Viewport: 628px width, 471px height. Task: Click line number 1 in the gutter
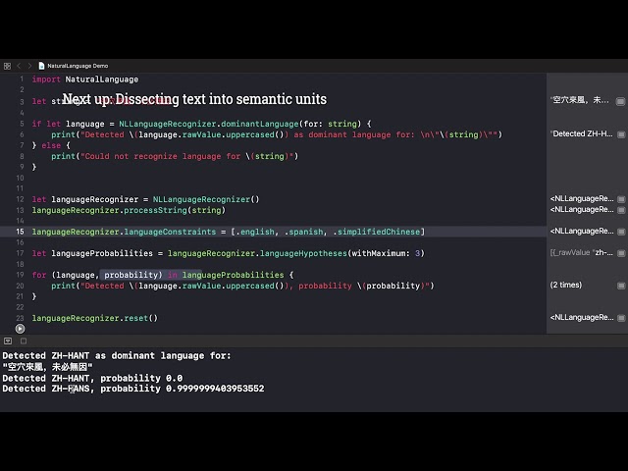22,78
